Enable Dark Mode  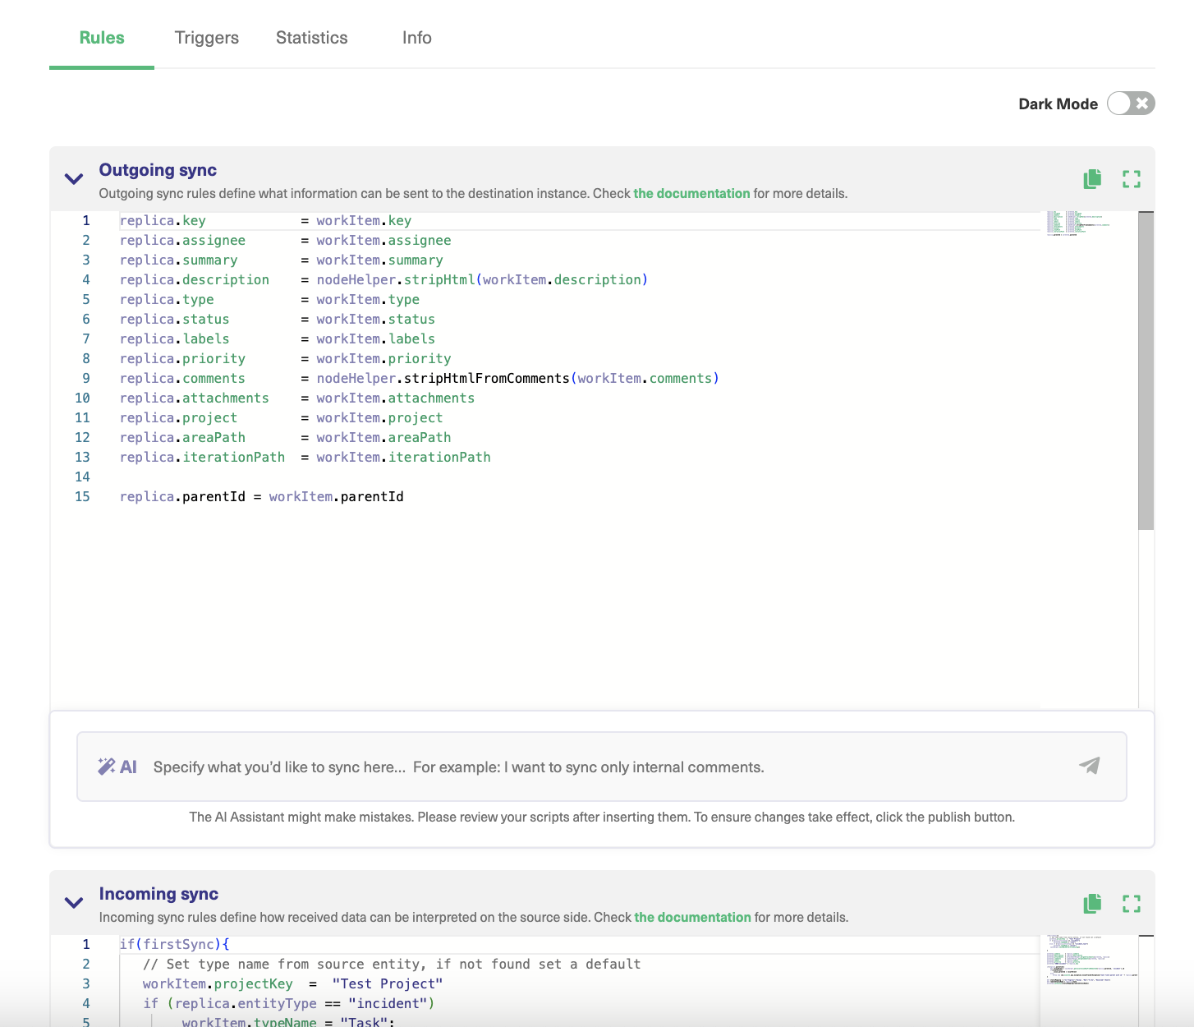(x=1130, y=104)
